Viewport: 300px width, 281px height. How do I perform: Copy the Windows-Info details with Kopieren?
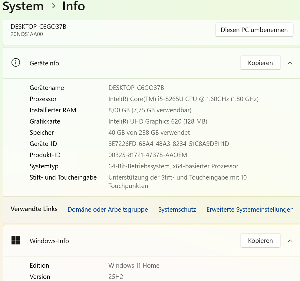click(x=260, y=240)
